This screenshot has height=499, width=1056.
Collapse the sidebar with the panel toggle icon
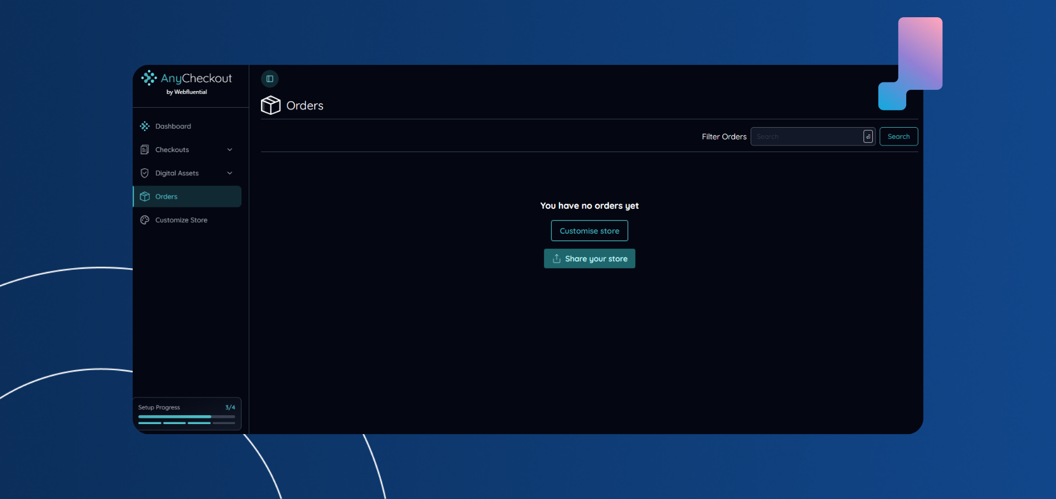click(x=270, y=79)
